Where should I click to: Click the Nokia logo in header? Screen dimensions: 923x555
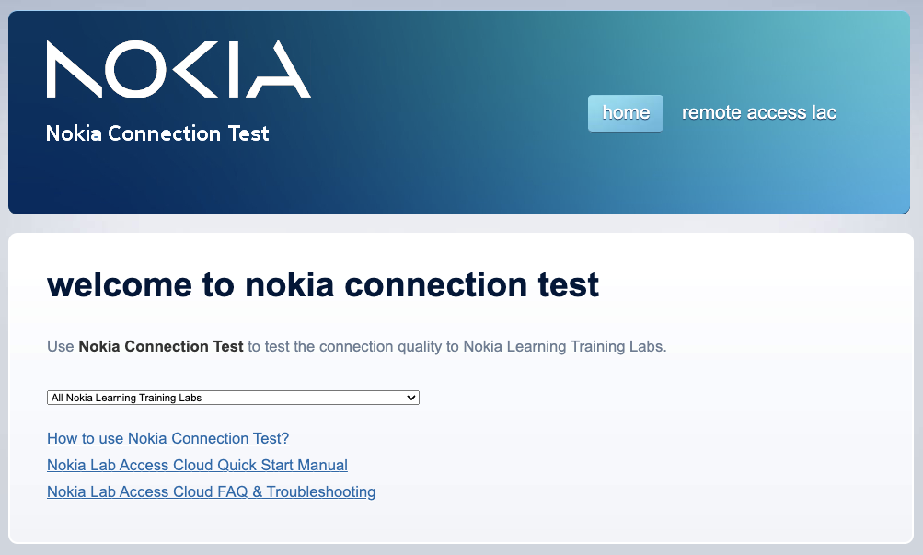pos(179,69)
